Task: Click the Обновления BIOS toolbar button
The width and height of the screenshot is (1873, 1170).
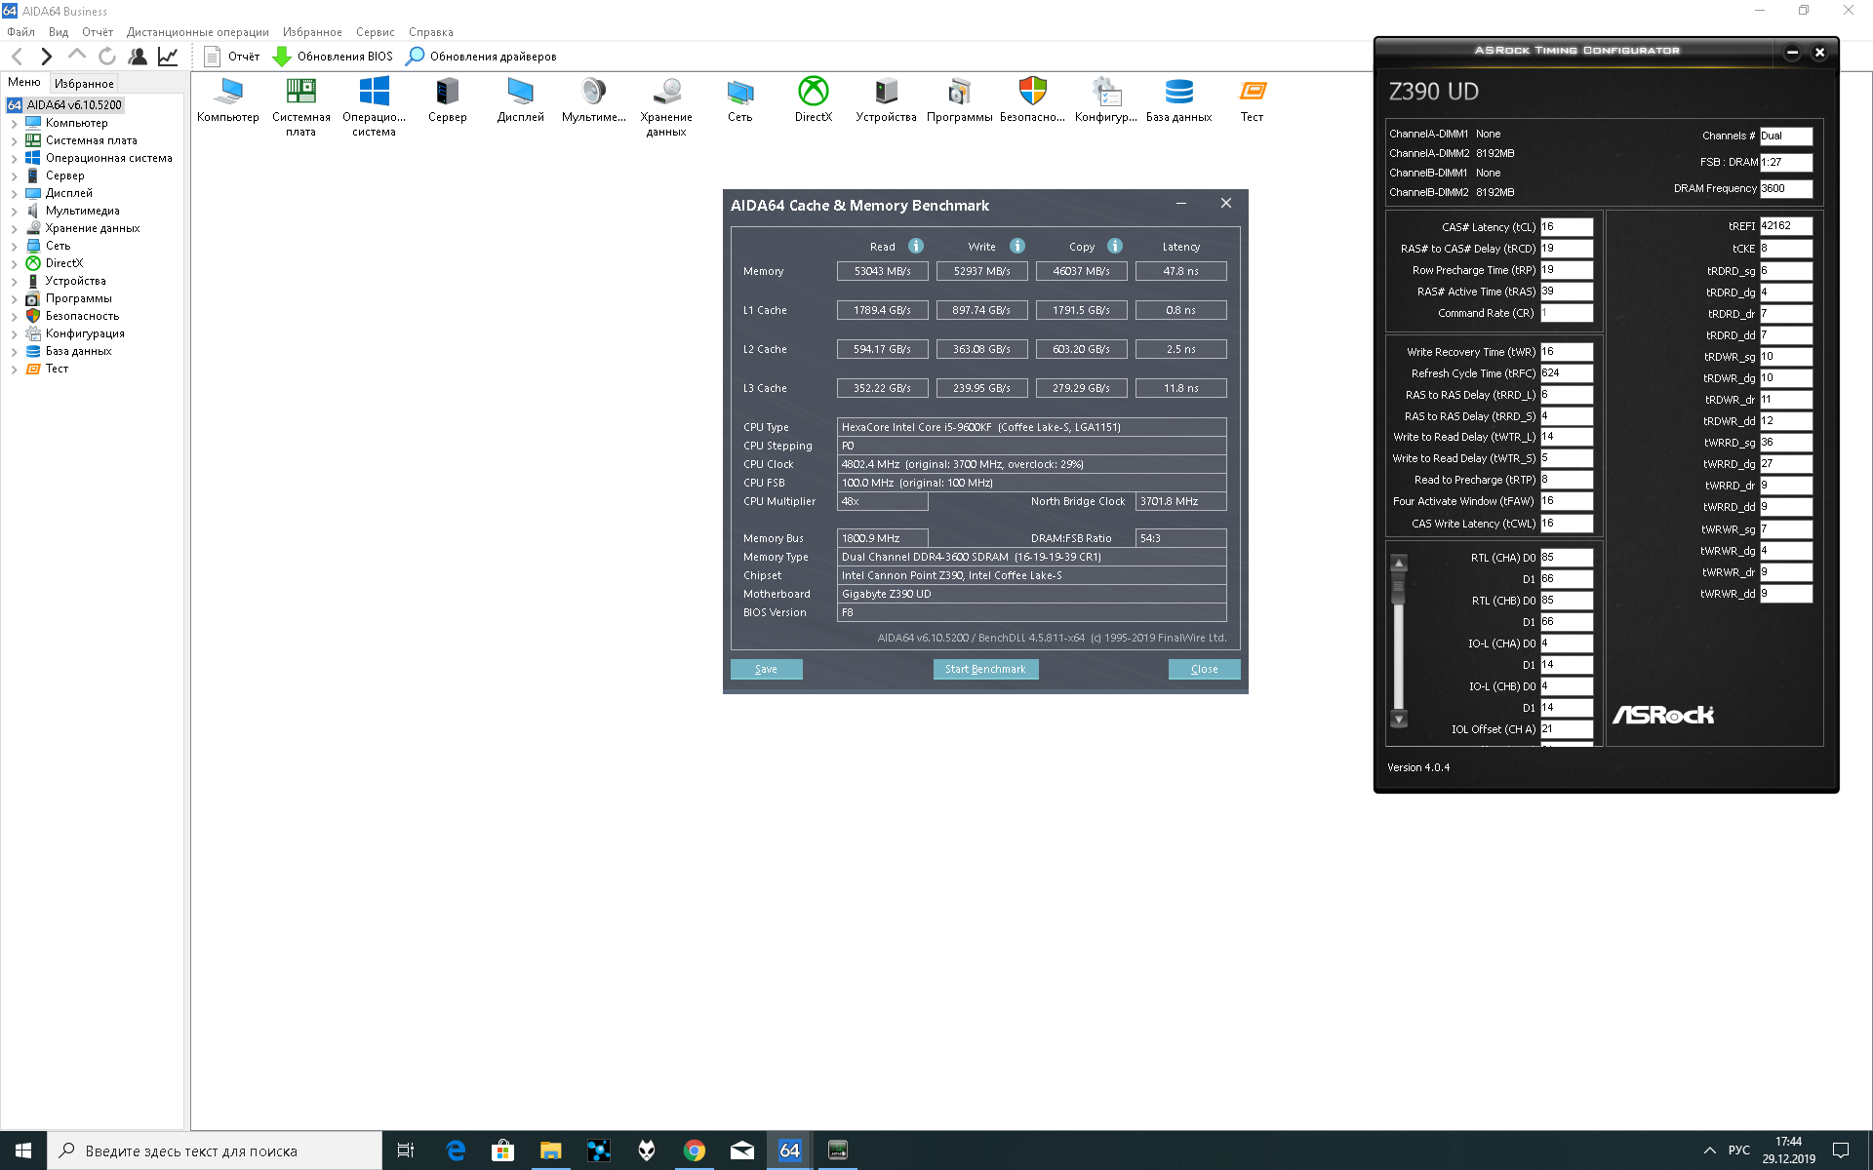Action: (332, 57)
